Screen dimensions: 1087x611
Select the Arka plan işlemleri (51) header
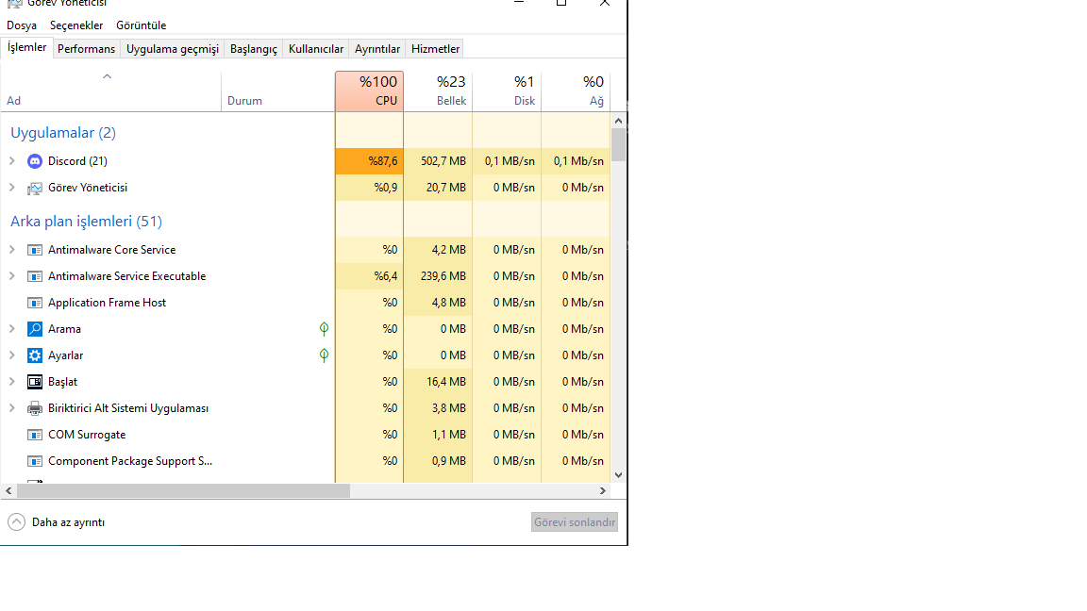click(86, 221)
